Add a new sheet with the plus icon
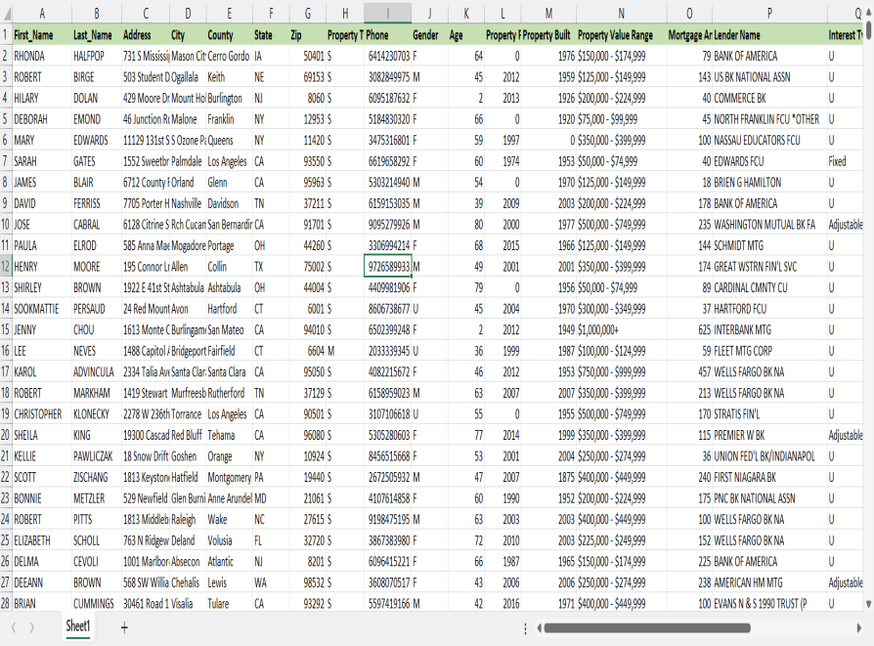The image size is (874, 646). click(124, 627)
